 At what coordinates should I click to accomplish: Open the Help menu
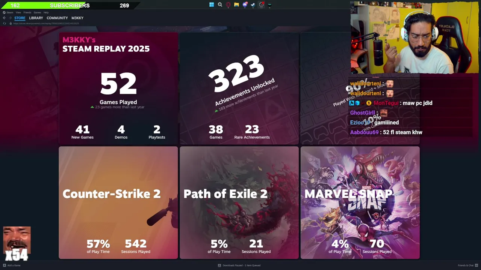click(x=46, y=12)
